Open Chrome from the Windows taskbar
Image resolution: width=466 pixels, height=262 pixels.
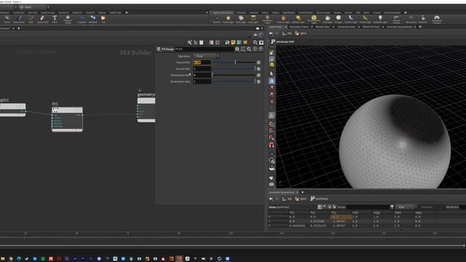(x=11, y=259)
